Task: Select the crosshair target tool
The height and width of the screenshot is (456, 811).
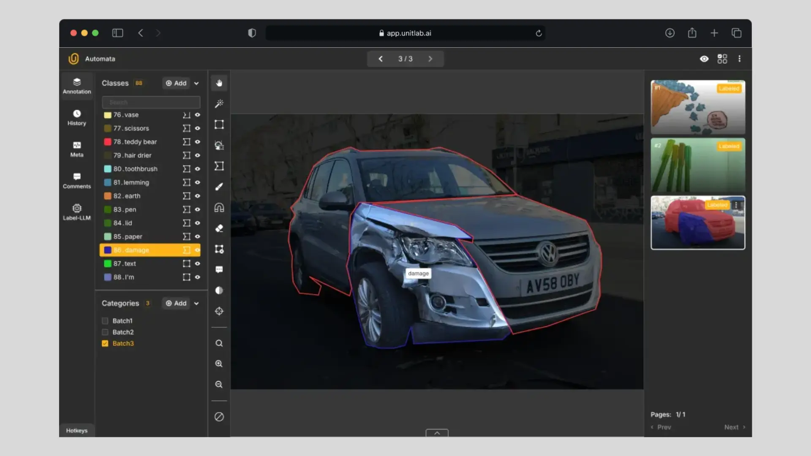Action: coord(219,311)
